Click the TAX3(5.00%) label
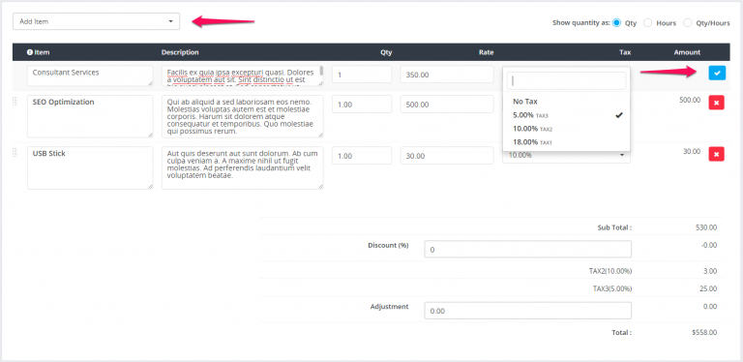This screenshot has height=362, width=743. (x=612, y=288)
